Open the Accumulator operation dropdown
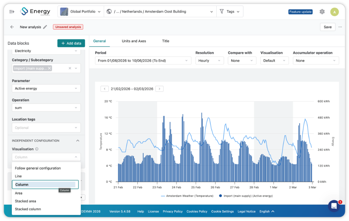The image size is (349, 221). point(316,60)
